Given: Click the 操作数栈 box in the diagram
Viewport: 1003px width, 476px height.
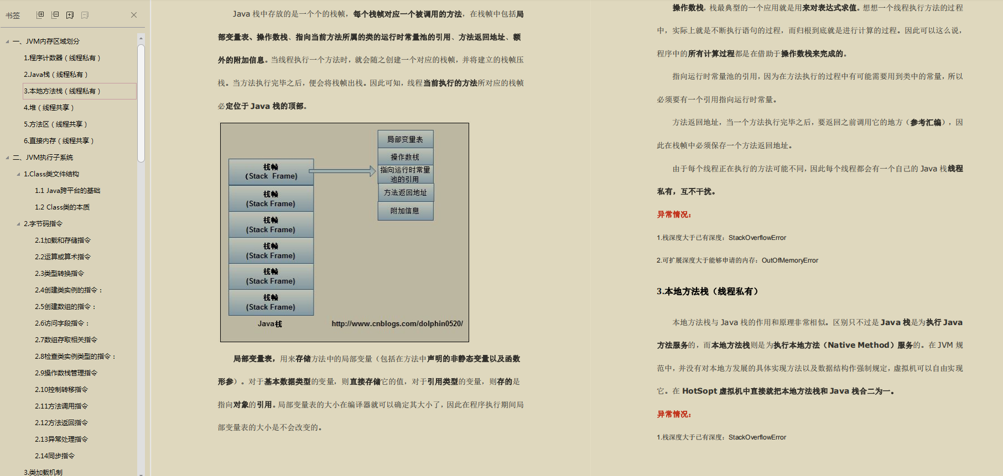Looking at the screenshot, I should 406,157.
